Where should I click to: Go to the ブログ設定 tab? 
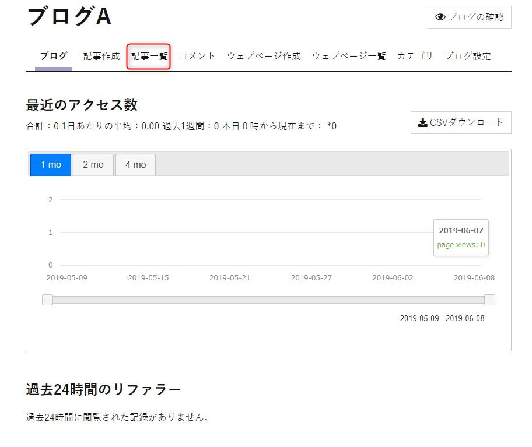(467, 56)
